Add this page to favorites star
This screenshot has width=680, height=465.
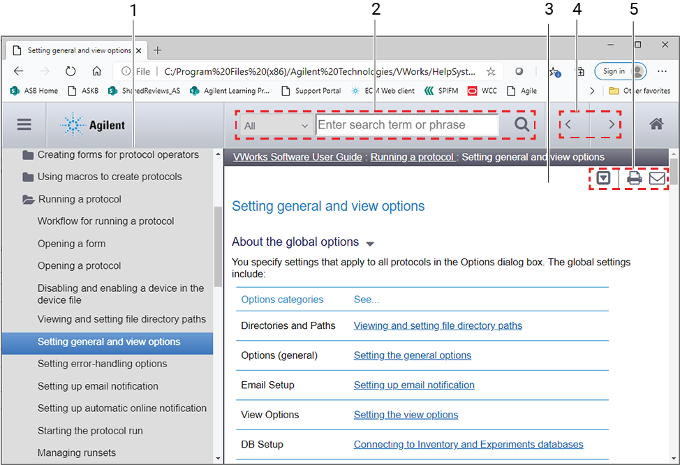pyautogui.click(x=491, y=72)
